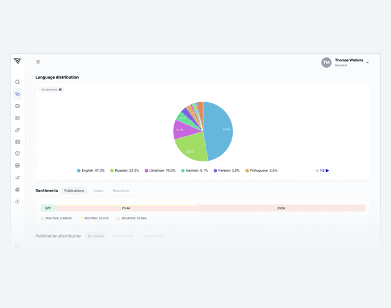Switch to the Reactions sentiment tab
This screenshot has width=391, height=308.
pyautogui.click(x=121, y=191)
